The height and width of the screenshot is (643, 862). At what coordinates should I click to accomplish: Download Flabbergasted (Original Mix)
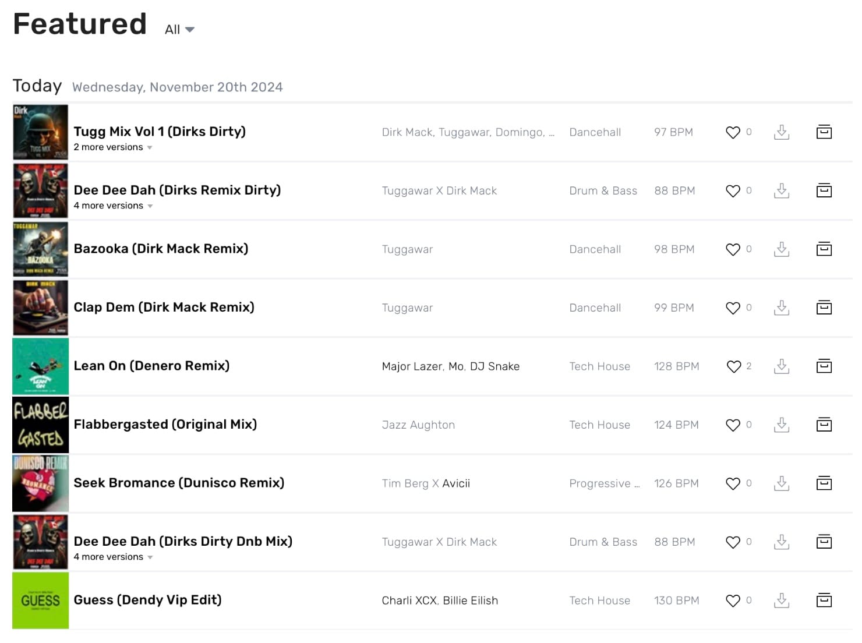point(781,425)
